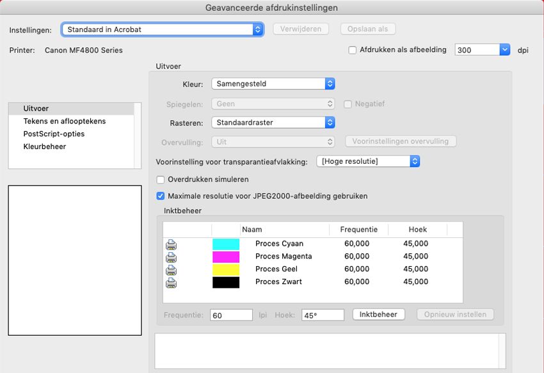Click the yellow color swatch

click(226, 269)
